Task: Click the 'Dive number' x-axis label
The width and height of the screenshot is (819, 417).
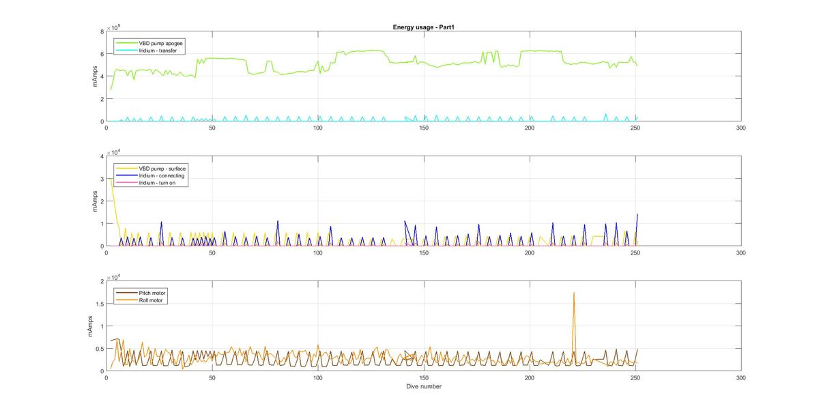Action: (x=423, y=387)
